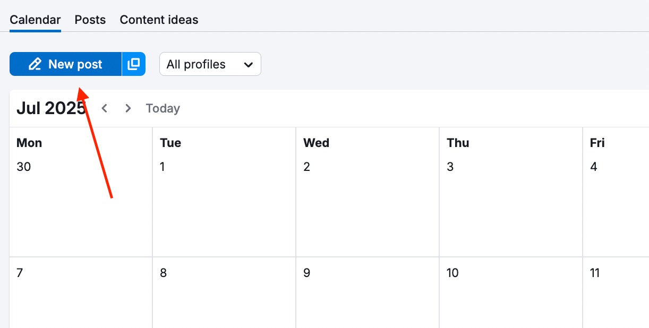
Task: Open the All profiles dropdown
Action: point(210,64)
